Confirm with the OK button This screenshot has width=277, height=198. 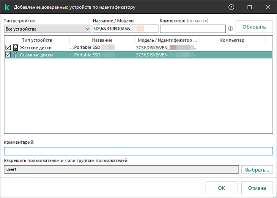click(221, 188)
